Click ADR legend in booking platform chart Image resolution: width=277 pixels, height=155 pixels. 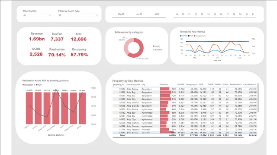(x=39, y=85)
